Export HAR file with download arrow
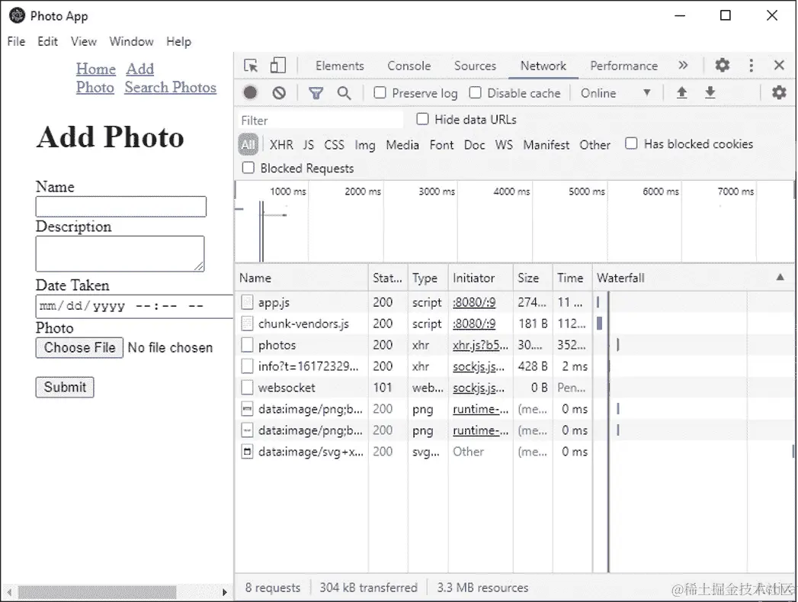The image size is (798, 602). point(710,92)
